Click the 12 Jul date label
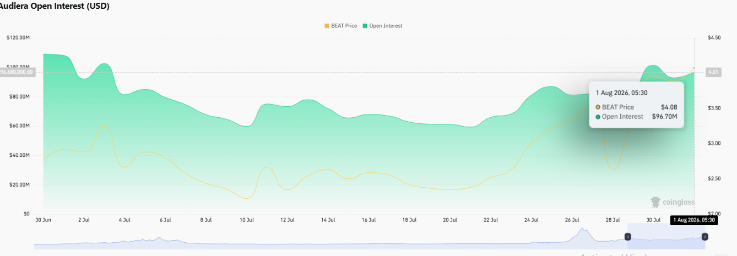This screenshot has width=737, height=256. (287, 220)
